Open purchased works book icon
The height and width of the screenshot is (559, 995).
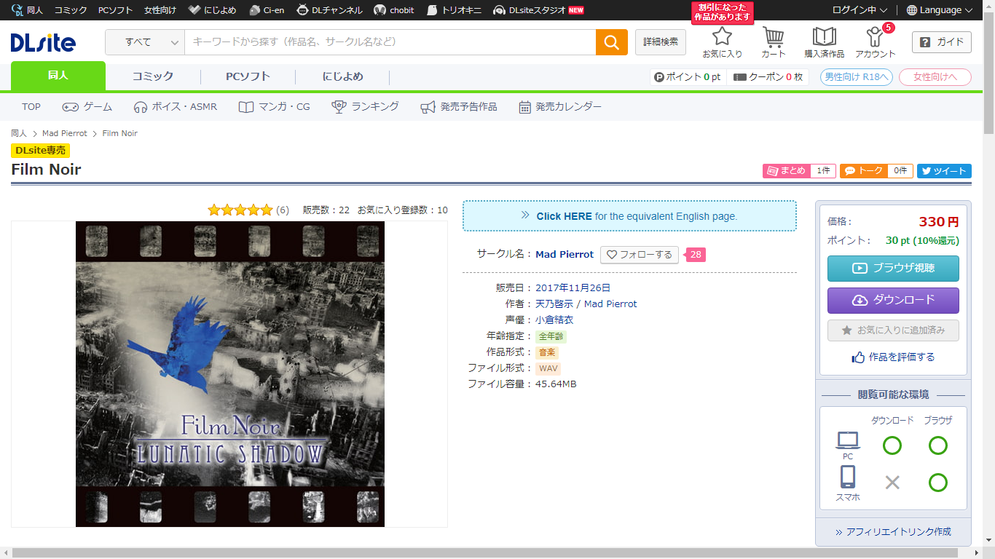pos(825,36)
